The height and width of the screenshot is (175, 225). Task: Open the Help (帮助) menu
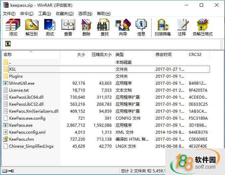click(x=103, y=13)
